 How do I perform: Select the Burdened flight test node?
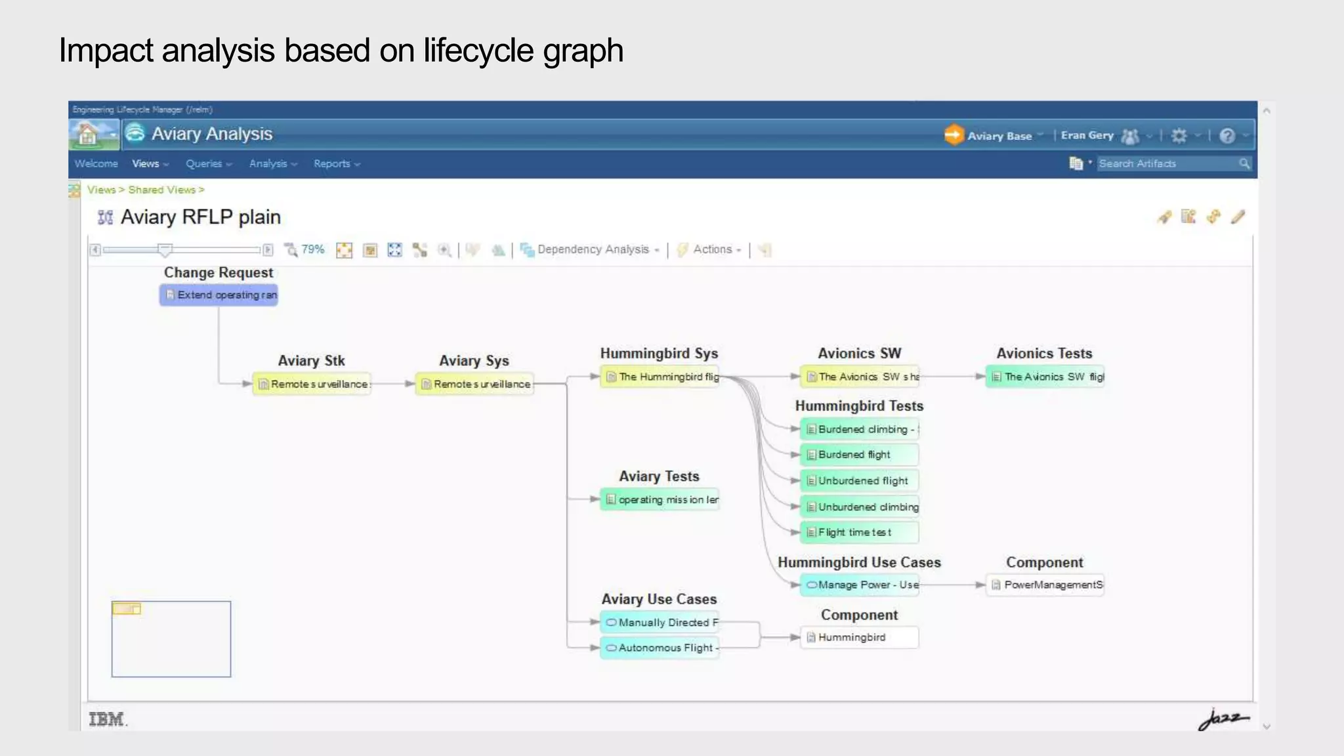pos(860,454)
